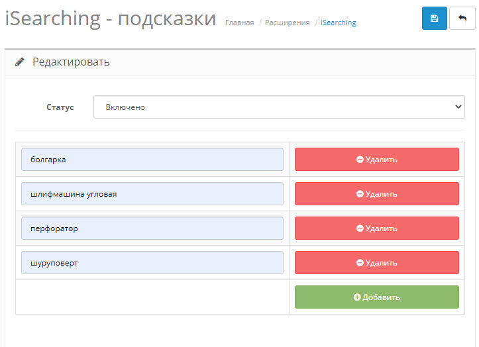The height and width of the screenshot is (347, 479).
Task: Open the Статус dropdown showing Включено
Action: tap(278, 107)
